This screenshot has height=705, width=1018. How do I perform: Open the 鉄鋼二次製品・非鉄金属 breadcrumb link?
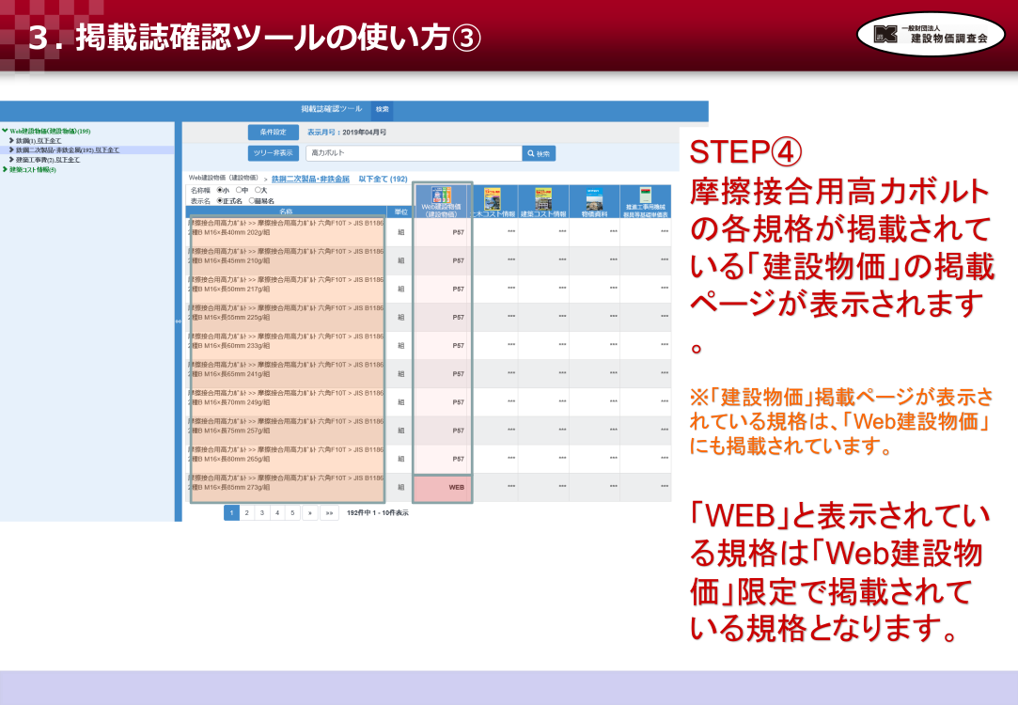[310, 180]
